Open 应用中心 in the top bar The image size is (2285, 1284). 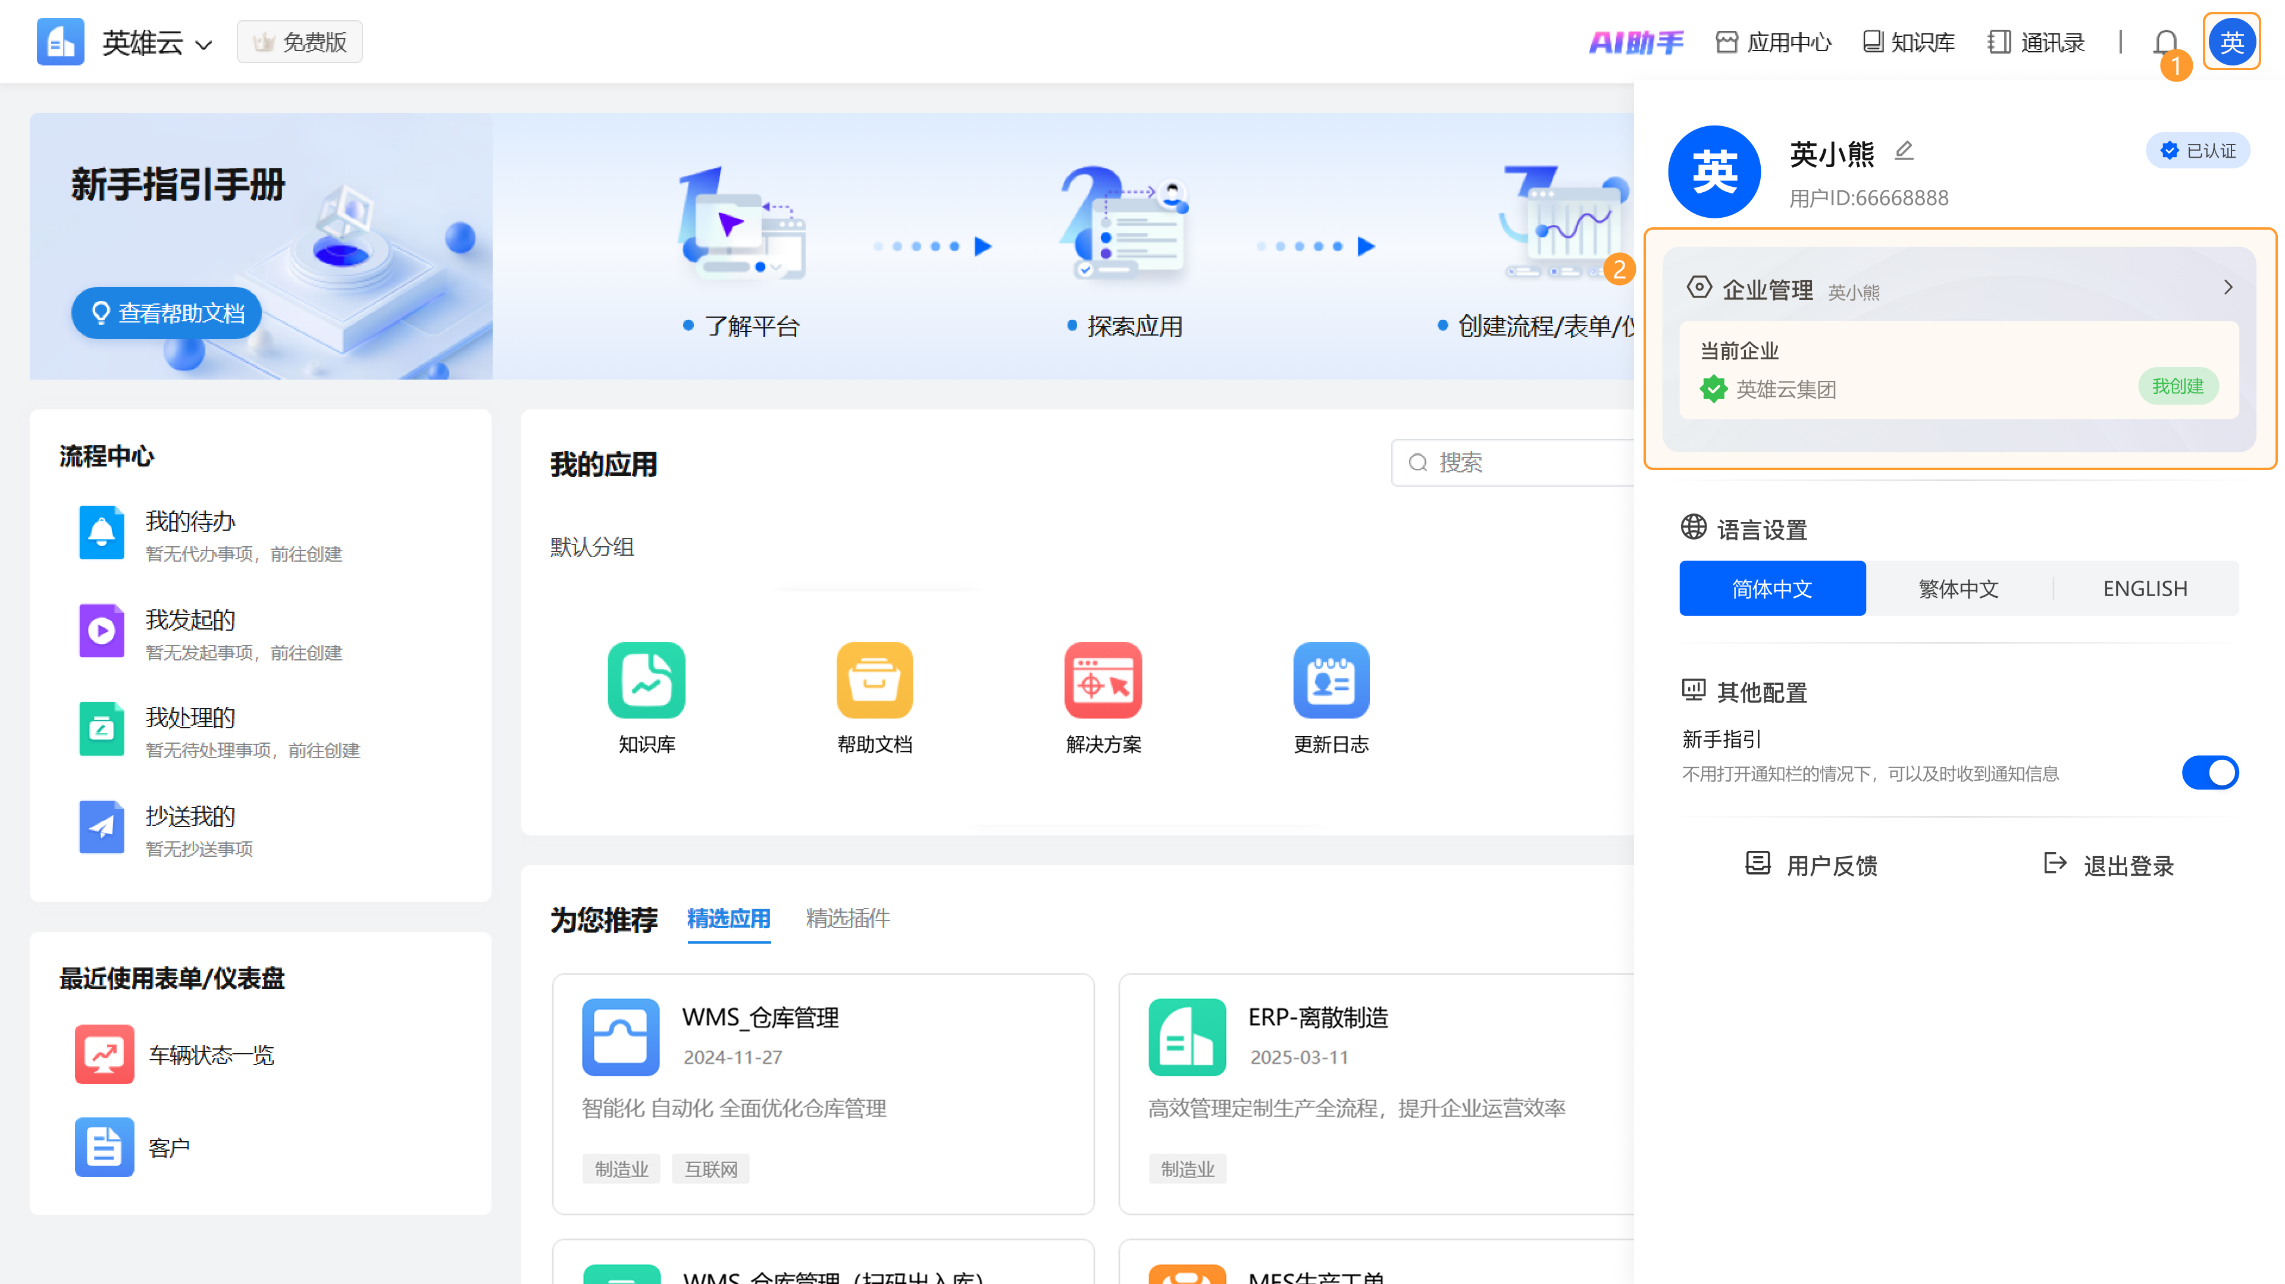1774,42
